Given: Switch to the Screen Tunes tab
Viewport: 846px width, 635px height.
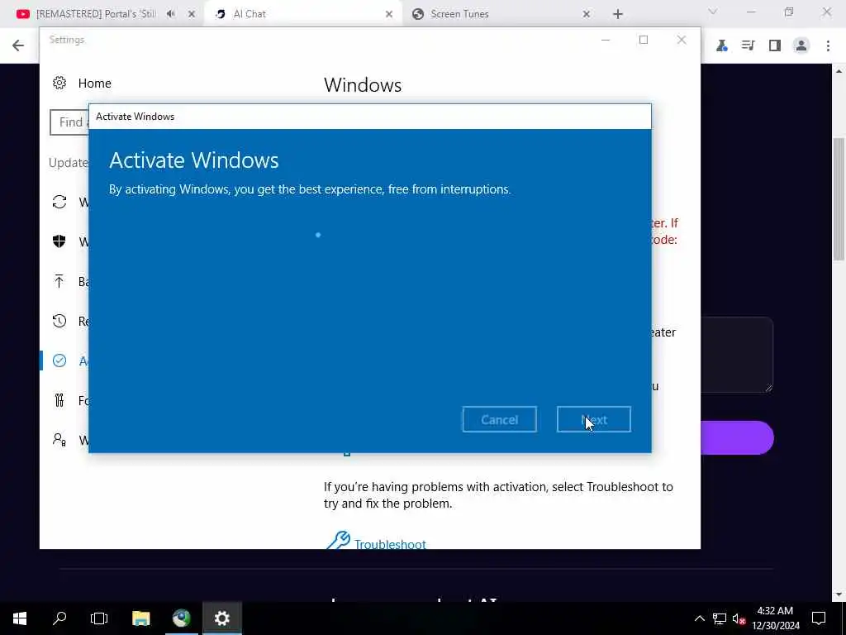Looking at the screenshot, I should 459,14.
